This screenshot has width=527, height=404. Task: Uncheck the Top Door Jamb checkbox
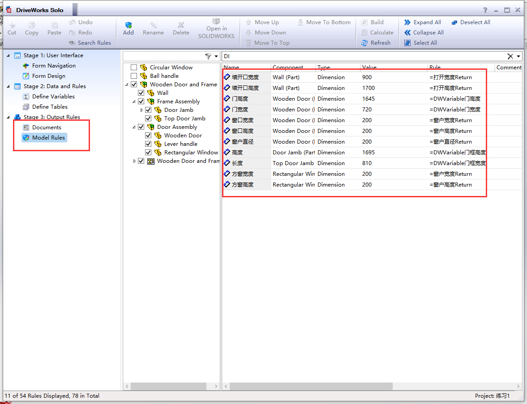(x=148, y=119)
